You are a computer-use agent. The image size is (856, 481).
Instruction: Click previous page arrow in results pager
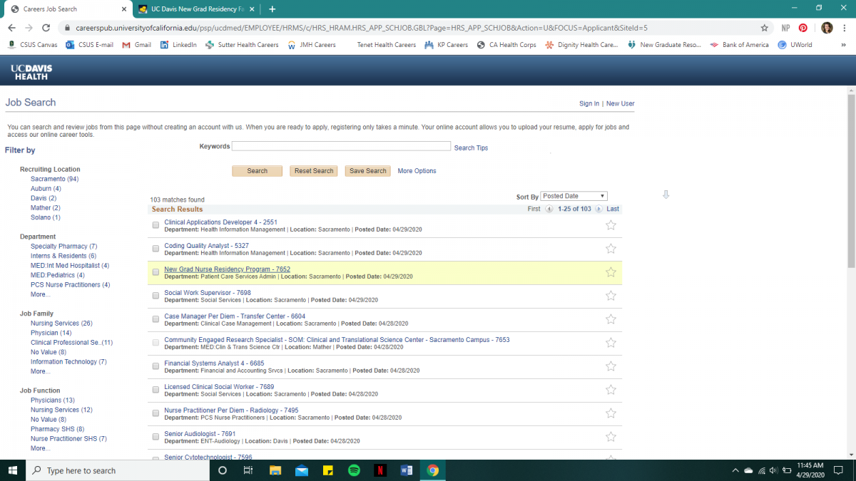tap(549, 209)
